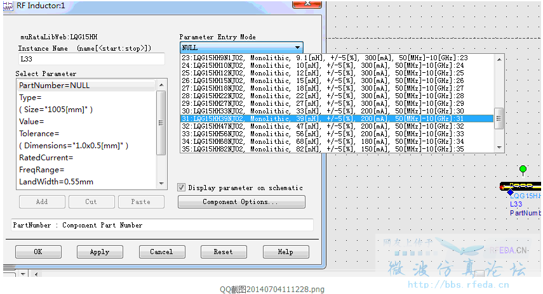Screen dimensions: 543x294
Task: Choose part 26 LQG15HH15NJ02, 15 nH
Action: point(337,80)
